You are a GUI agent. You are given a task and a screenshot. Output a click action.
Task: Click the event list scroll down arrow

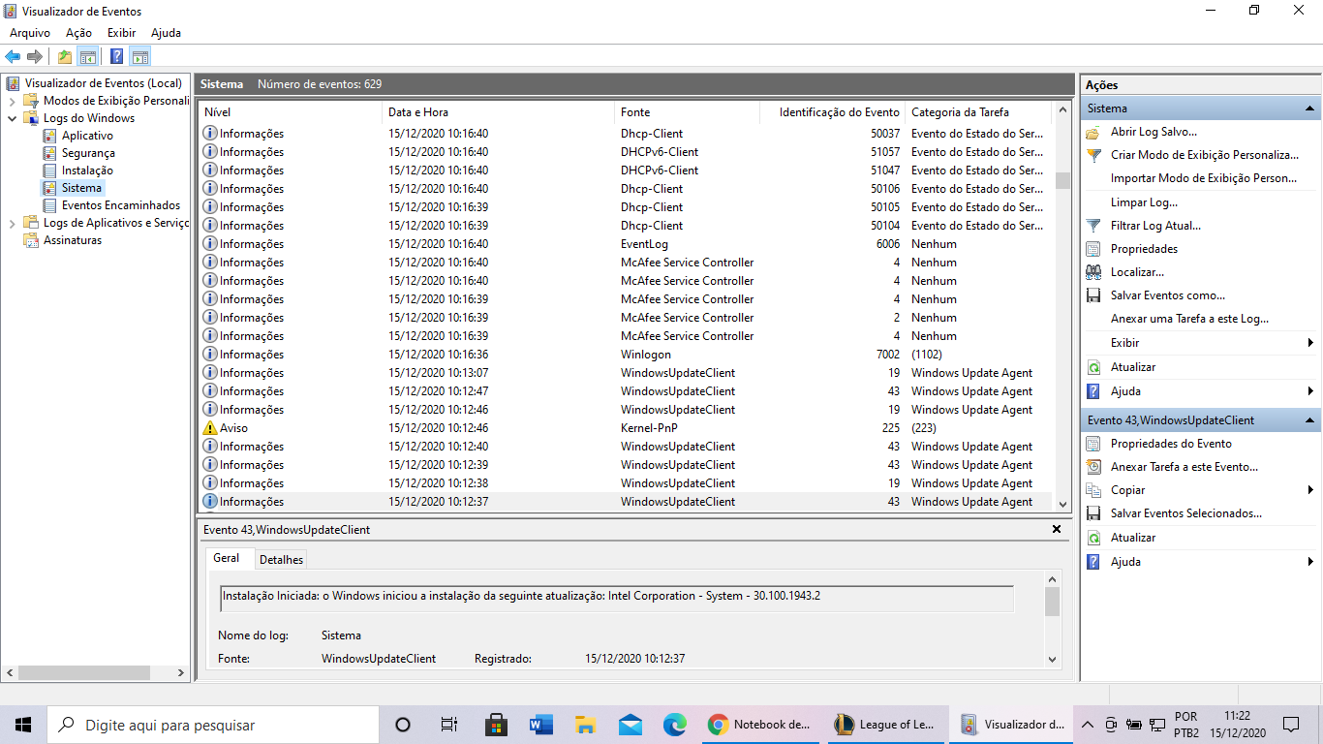(1062, 504)
